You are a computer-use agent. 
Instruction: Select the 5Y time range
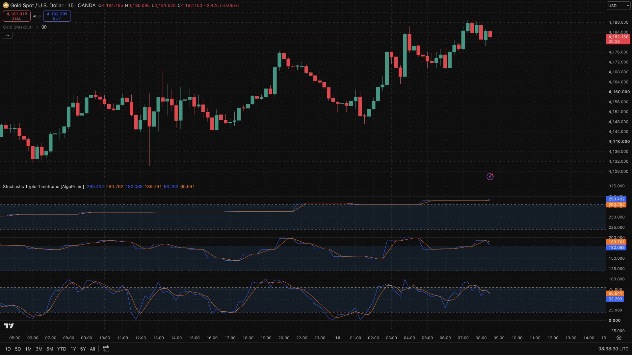(83, 349)
